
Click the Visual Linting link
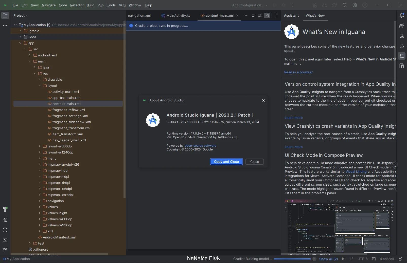coord(356,171)
